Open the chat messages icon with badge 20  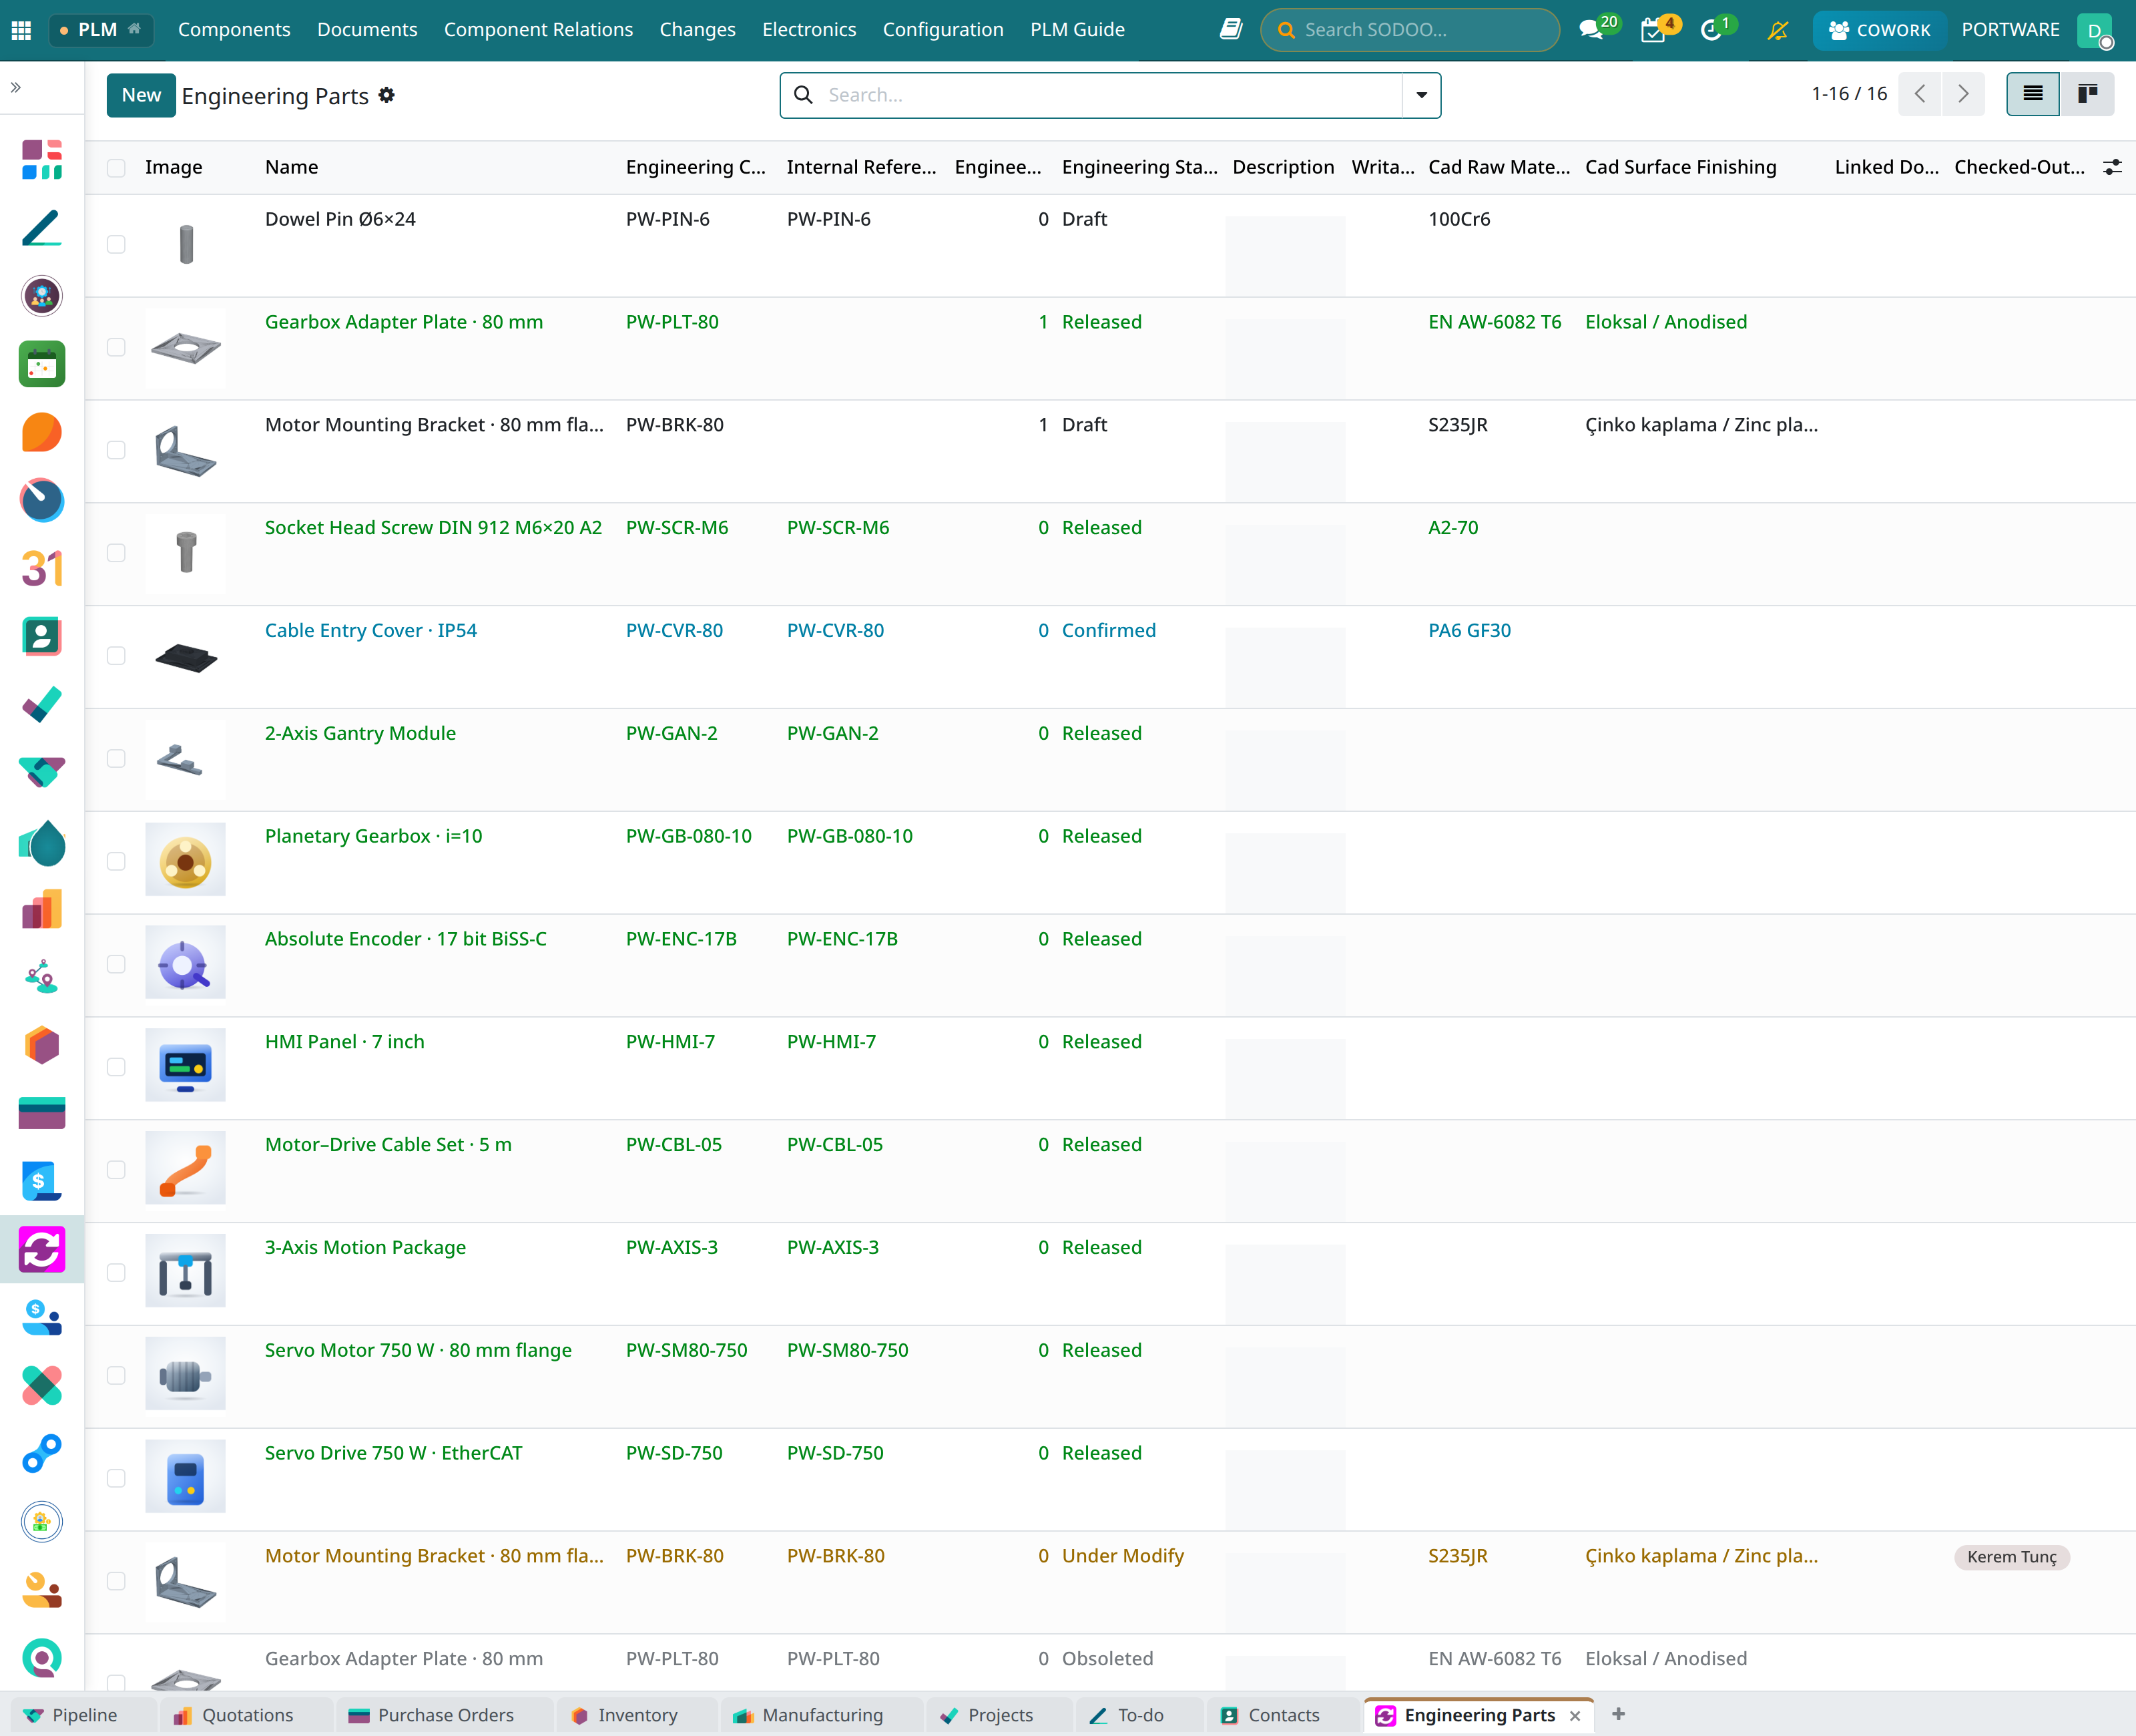click(1590, 30)
